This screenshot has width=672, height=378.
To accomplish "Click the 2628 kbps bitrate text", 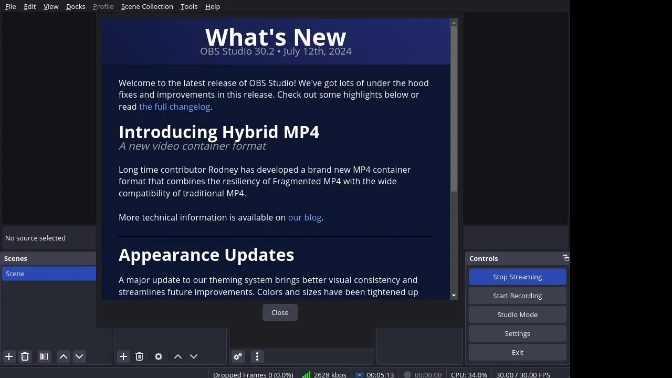I will point(330,374).
